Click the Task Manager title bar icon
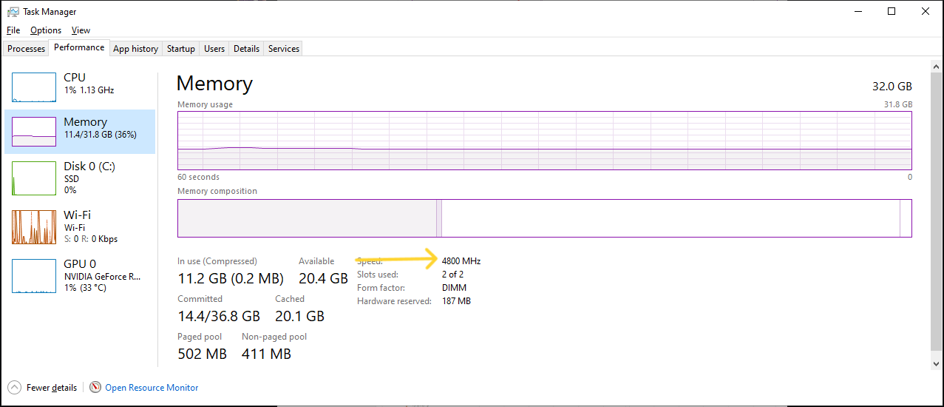 (13, 12)
